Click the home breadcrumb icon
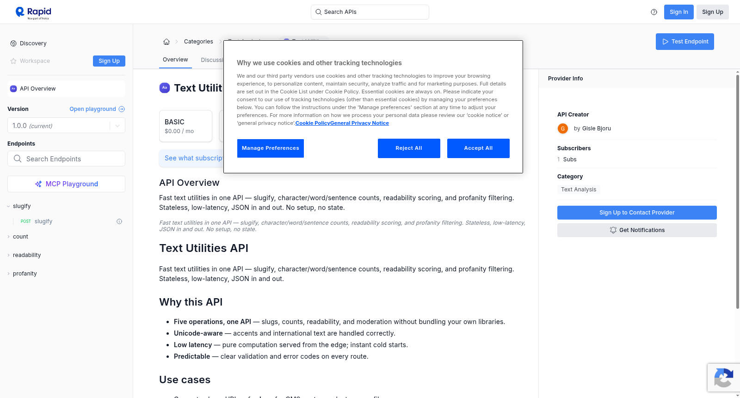The image size is (740, 398). tap(166, 42)
